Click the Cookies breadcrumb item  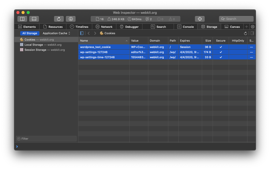pos(107,33)
